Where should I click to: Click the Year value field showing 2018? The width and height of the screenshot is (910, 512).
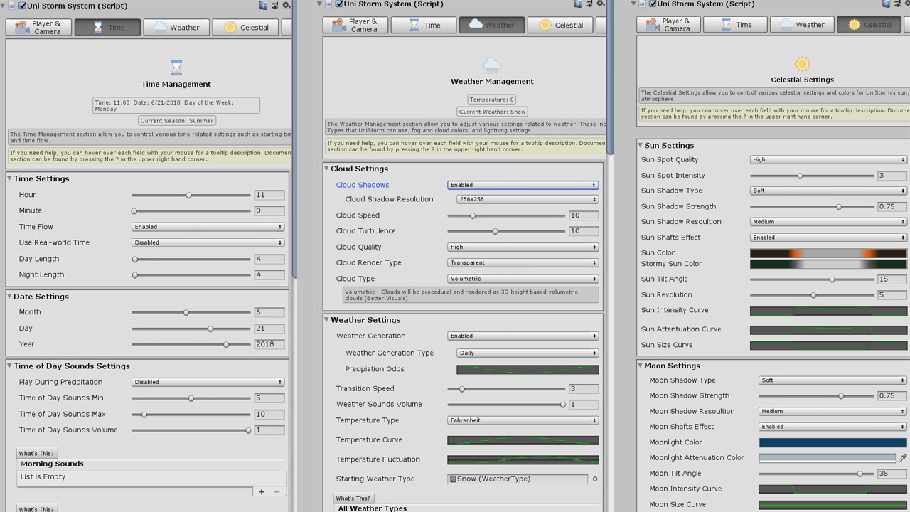click(269, 344)
